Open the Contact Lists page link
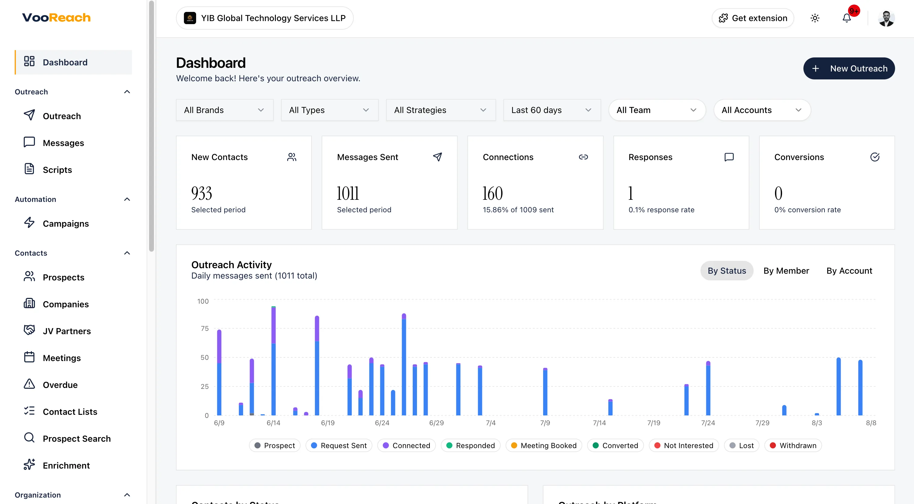Viewport: 914px width, 504px height. click(x=73, y=411)
